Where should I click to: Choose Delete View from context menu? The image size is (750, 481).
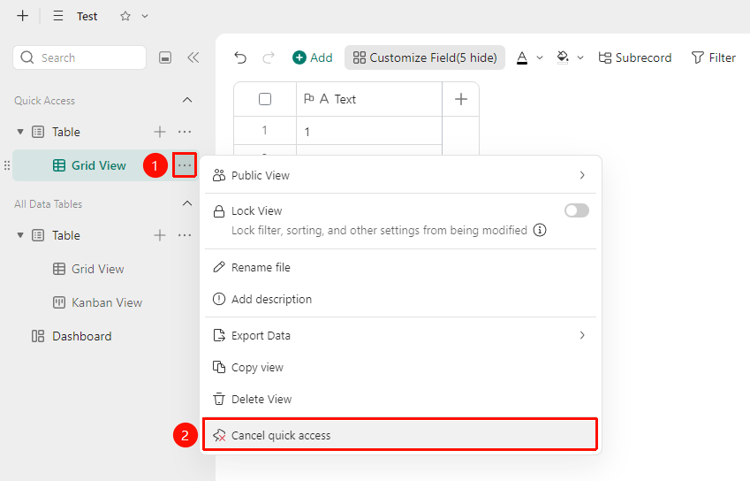click(400, 399)
